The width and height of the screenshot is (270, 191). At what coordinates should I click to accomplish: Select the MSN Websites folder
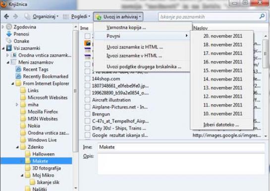43,119
